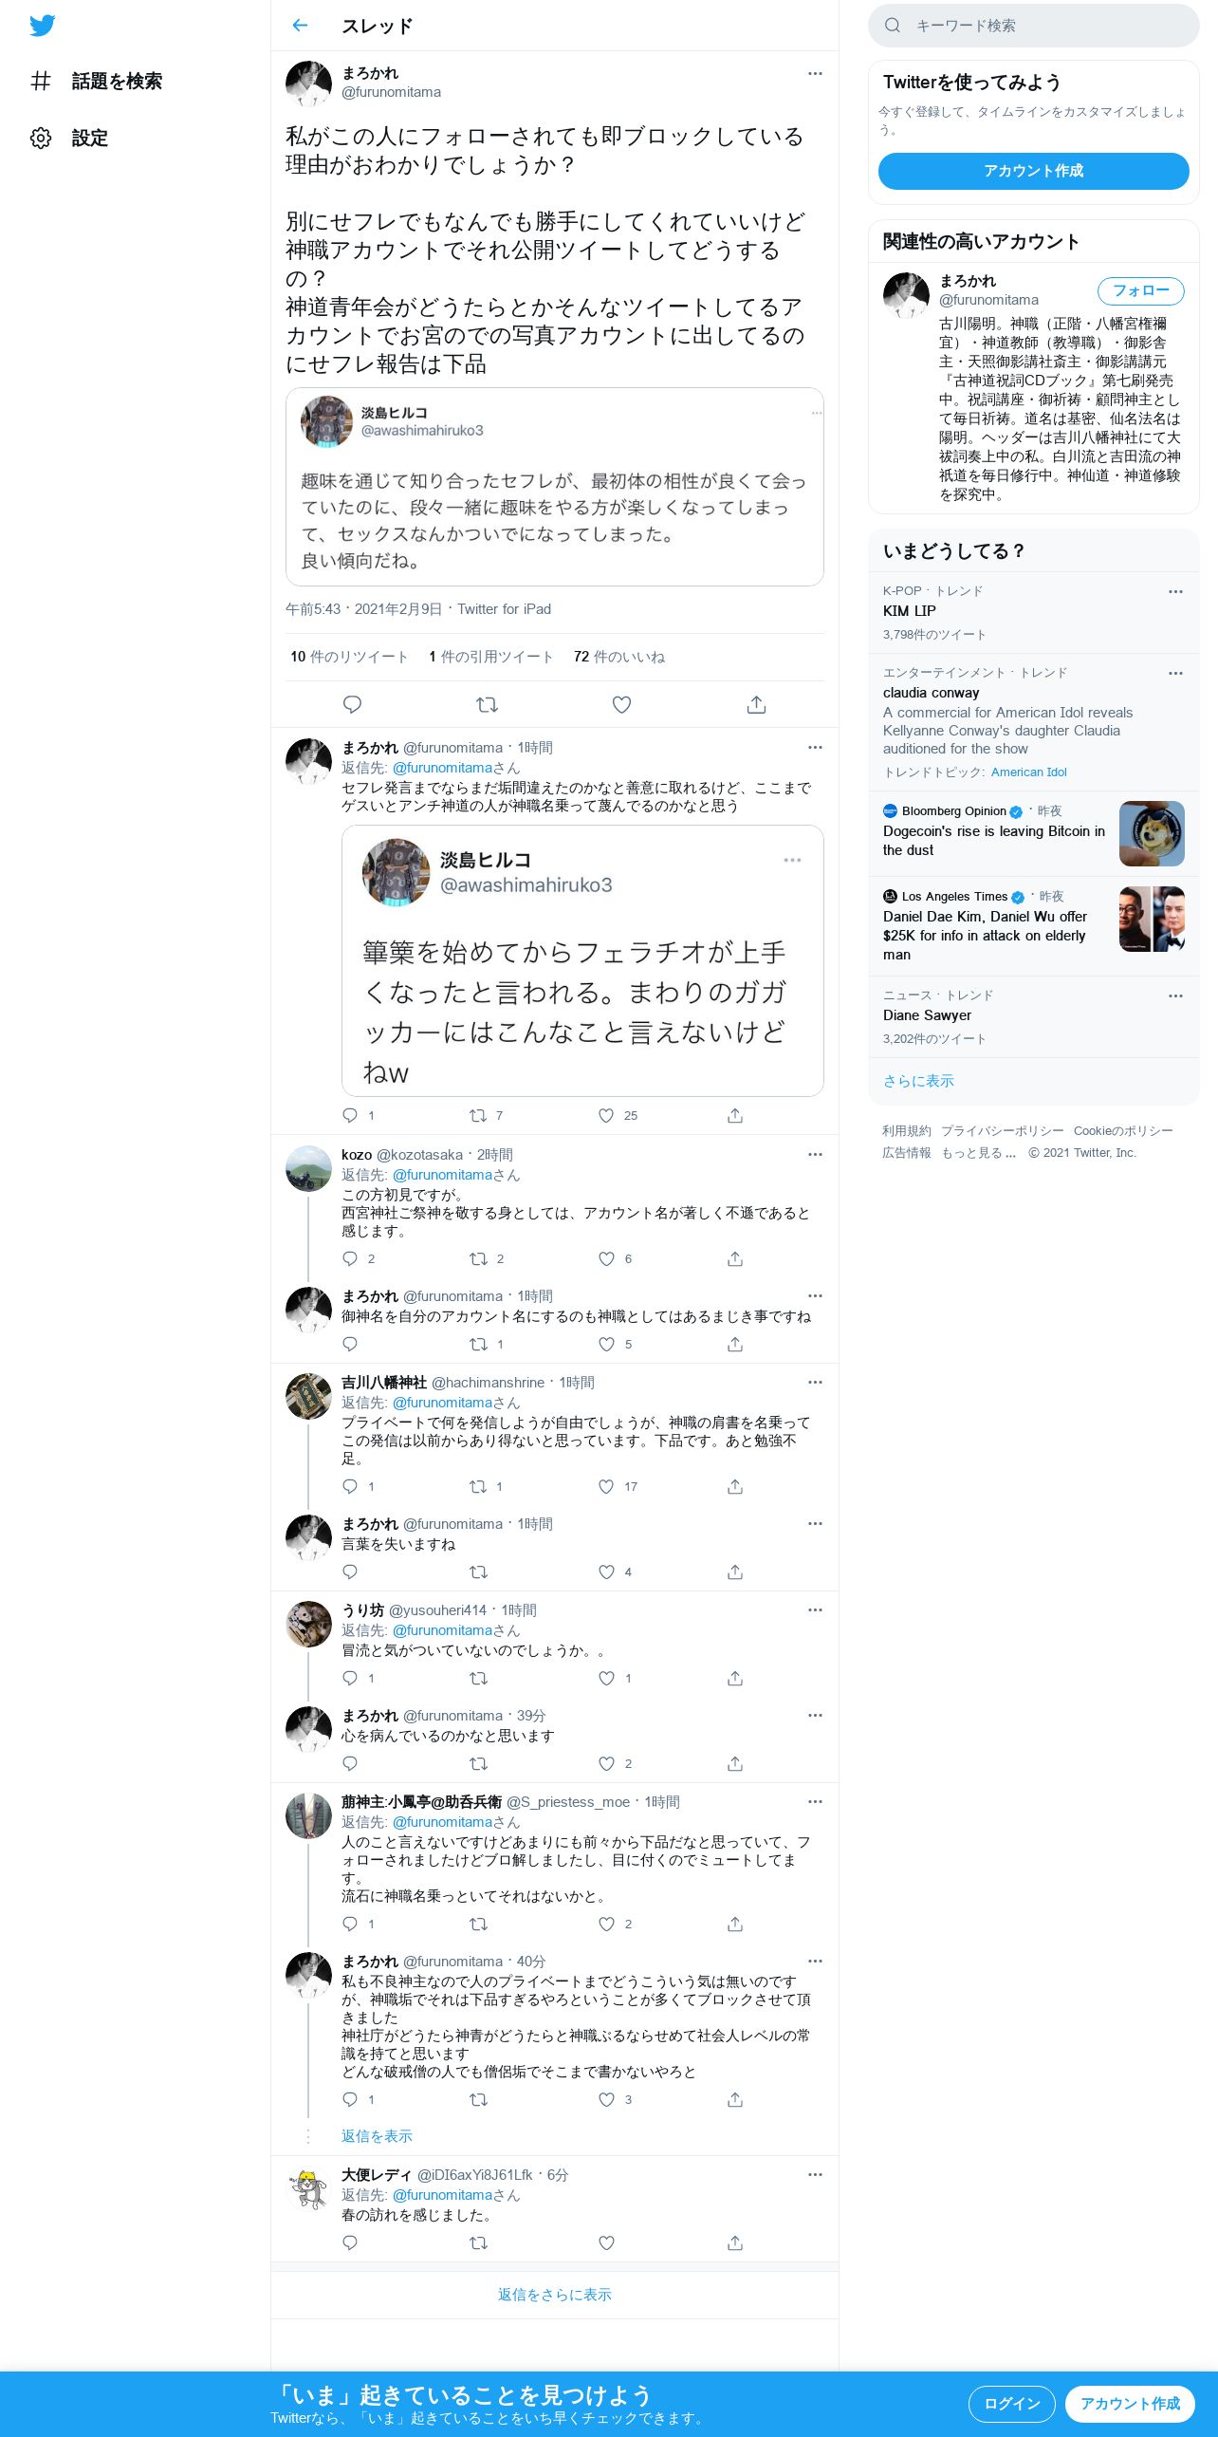Image resolution: width=1218 pixels, height=2437 pixels.
Task: Open more options on the main tweet
Action: [x=815, y=73]
